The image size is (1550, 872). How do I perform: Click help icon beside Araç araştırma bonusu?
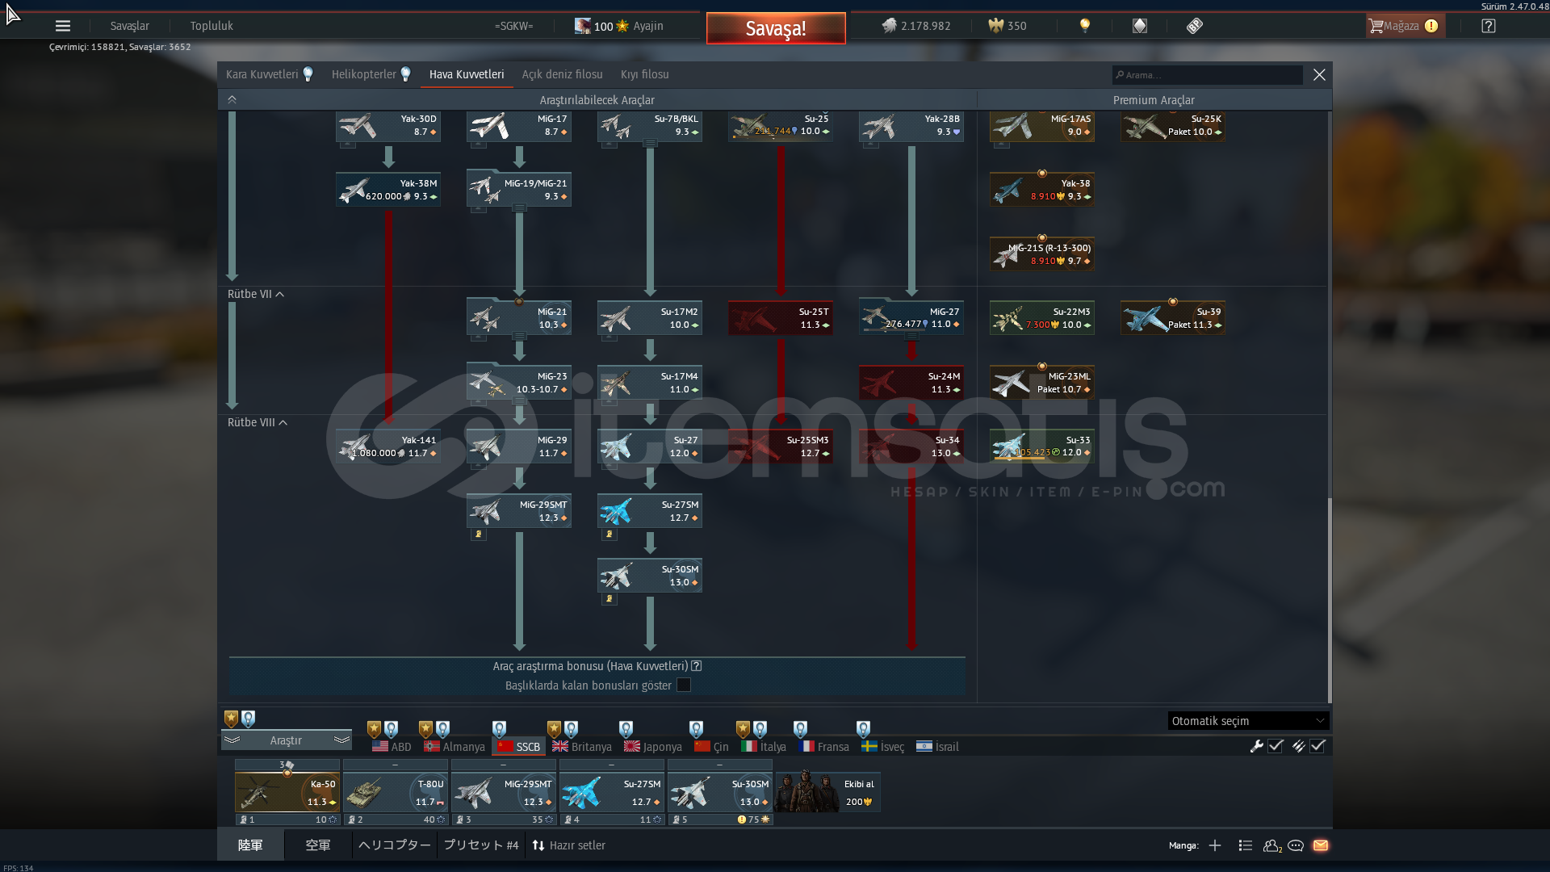(x=697, y=666)
